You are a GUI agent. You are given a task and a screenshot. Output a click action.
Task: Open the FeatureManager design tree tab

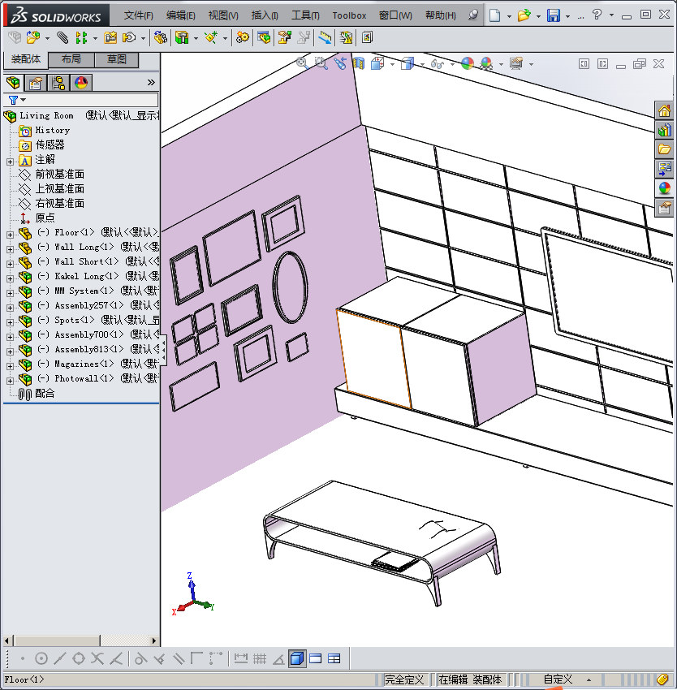[x=14, y=82]
